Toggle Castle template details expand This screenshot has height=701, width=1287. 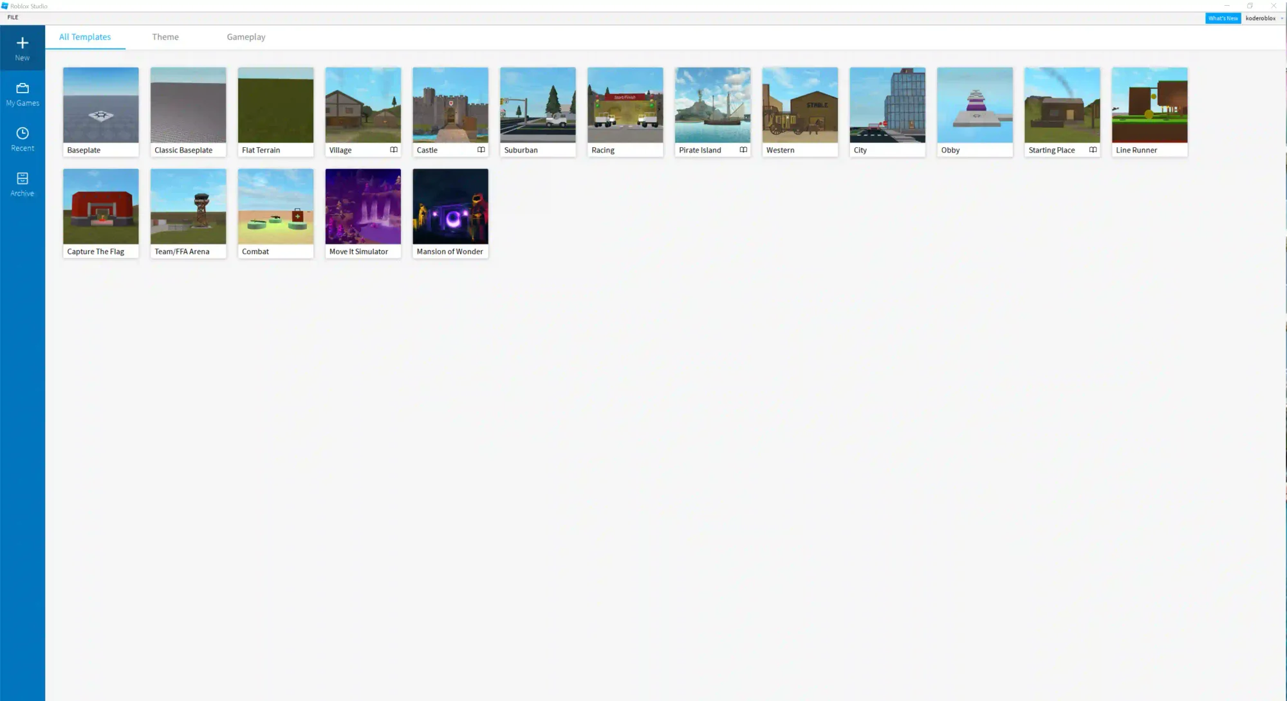pos(481,150)
